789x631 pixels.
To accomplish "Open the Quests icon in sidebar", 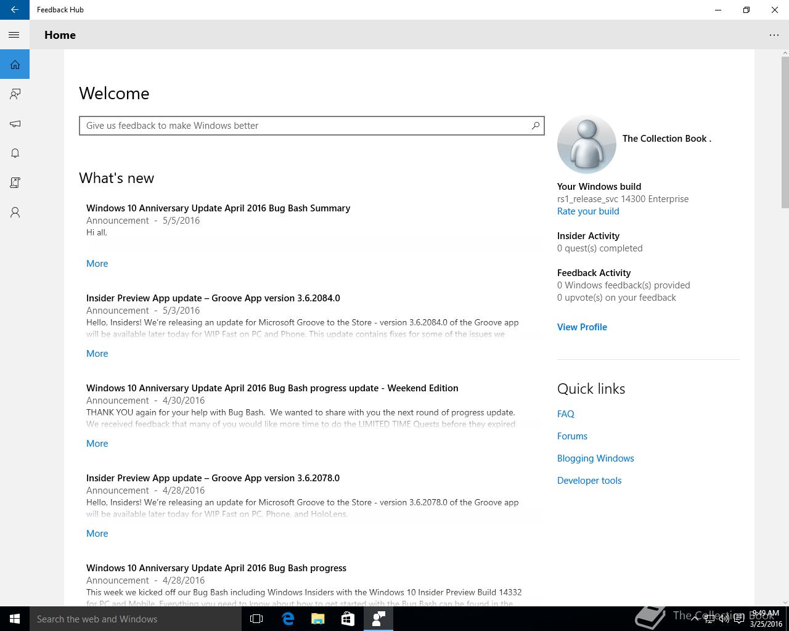I will (x=15, y=182).
